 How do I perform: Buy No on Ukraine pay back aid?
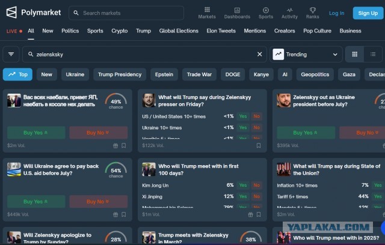click(99, 202)
